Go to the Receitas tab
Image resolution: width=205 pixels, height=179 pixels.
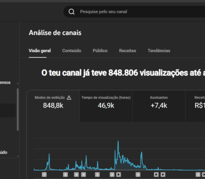click(x=128, y=51)
